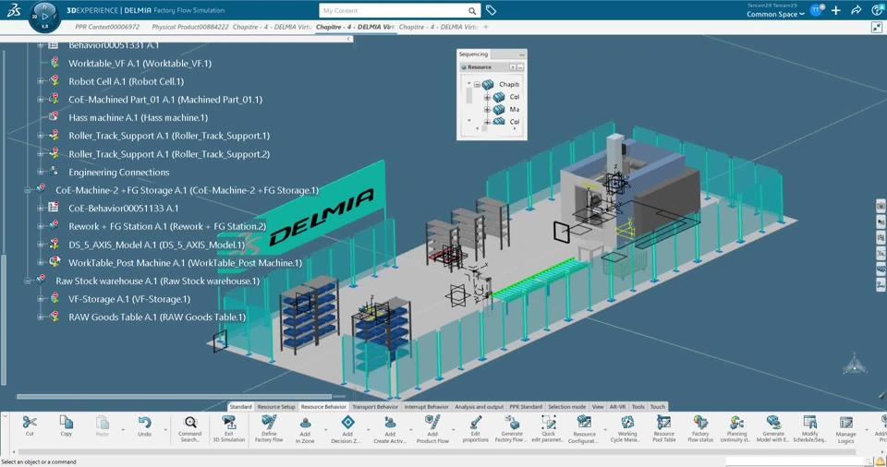Expand Engineering Connections node
The width and height of the screenshot is (887, 467).
pyautogui.click(x=40, y=172)
